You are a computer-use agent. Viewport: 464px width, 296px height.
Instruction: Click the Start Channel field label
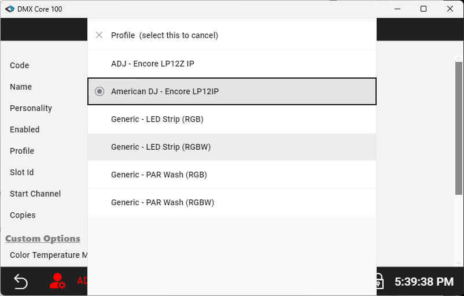[x=35, y=194]
